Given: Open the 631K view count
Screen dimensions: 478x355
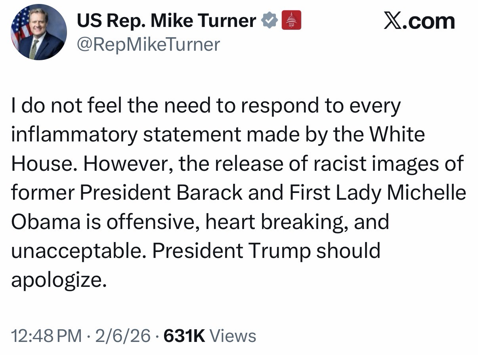Looking at the screenshot, I should 184,336.
